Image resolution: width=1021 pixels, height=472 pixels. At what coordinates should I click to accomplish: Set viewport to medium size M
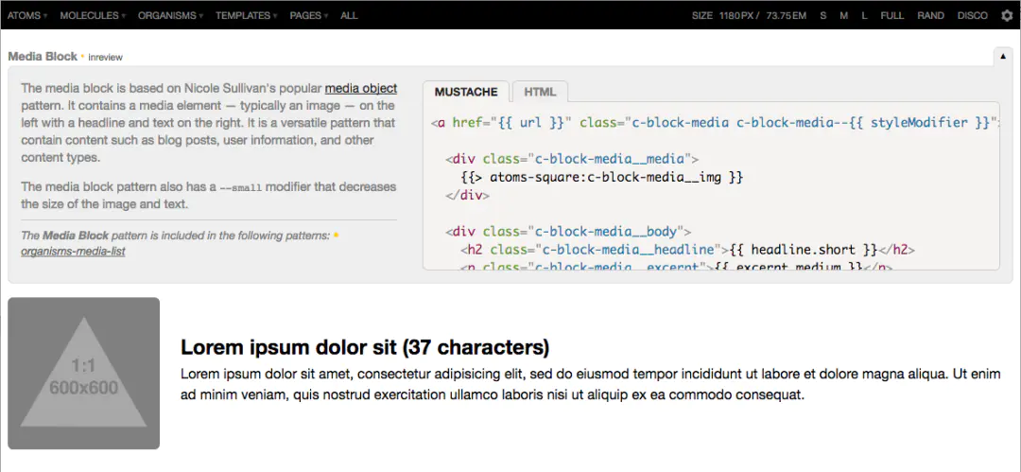pyautogui.click(x=843, y=15)
